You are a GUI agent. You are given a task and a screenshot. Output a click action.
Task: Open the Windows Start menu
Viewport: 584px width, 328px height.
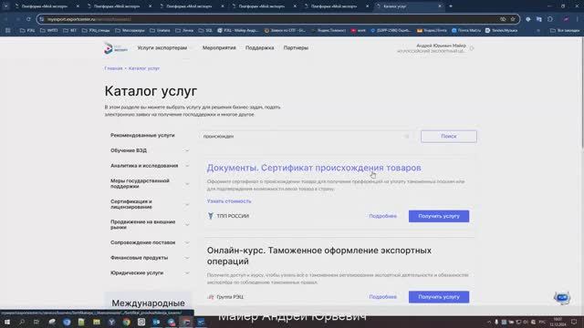pos(7,322)
